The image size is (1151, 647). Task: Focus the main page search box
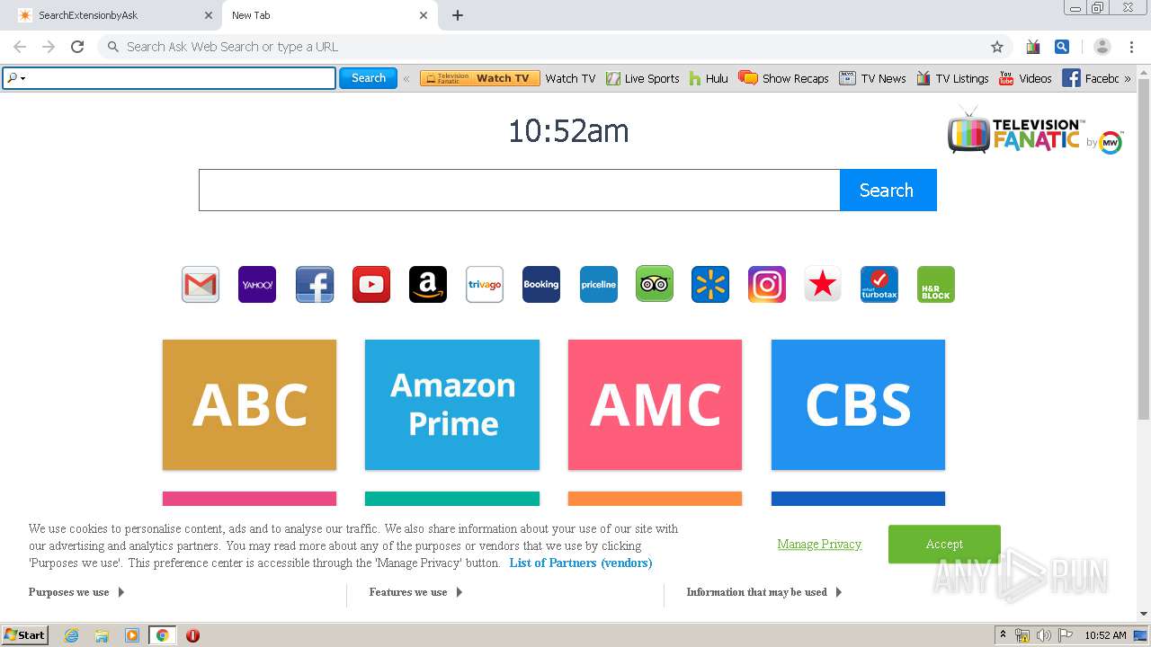520,190
